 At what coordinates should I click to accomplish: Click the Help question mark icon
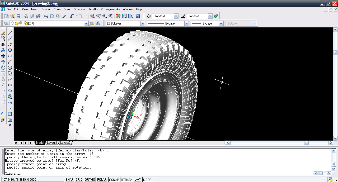tap(138, 16)
